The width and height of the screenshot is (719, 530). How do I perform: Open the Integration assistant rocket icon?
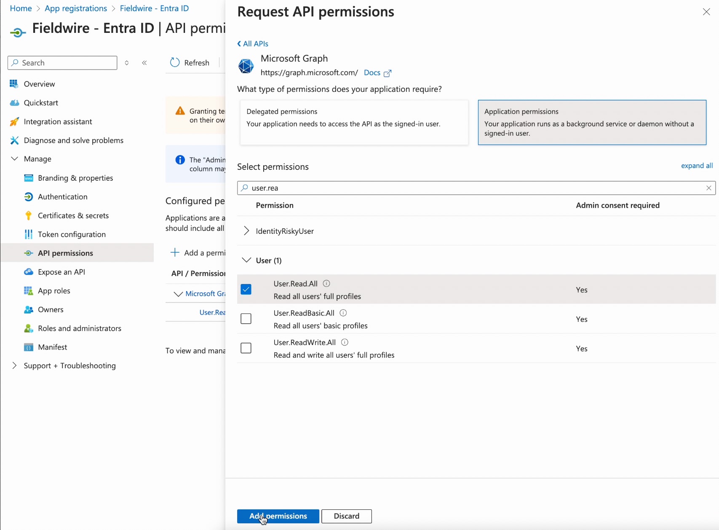(14, 122)
